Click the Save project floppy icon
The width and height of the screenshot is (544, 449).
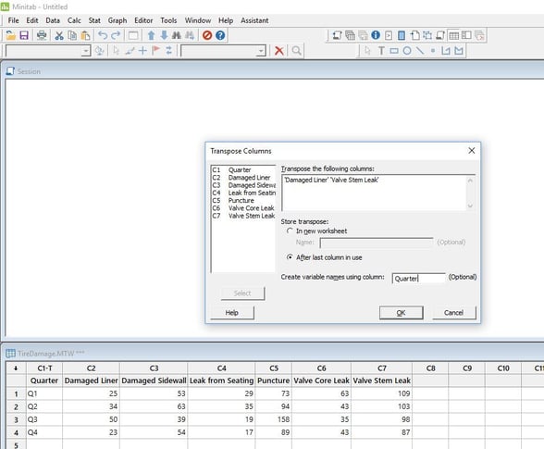tap(24, 35)
